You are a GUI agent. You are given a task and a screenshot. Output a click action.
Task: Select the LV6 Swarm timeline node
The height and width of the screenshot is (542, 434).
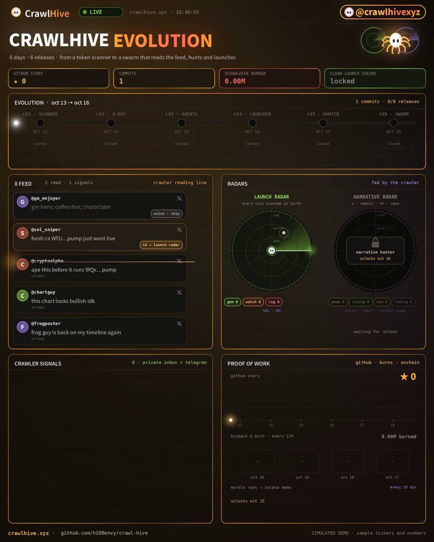pyautogui.click(x=394, y=123)
